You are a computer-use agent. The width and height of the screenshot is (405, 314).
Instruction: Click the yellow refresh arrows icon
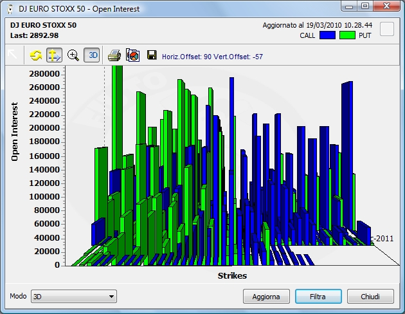click(x=36, y=55)
